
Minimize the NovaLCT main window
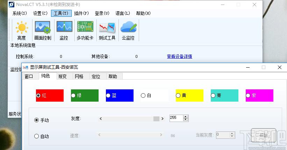(x=223, y=5)
